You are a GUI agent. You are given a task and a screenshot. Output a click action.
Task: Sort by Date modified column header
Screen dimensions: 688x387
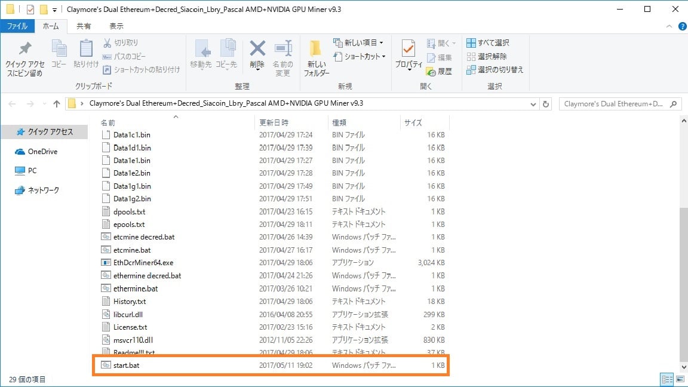point(291,122)
